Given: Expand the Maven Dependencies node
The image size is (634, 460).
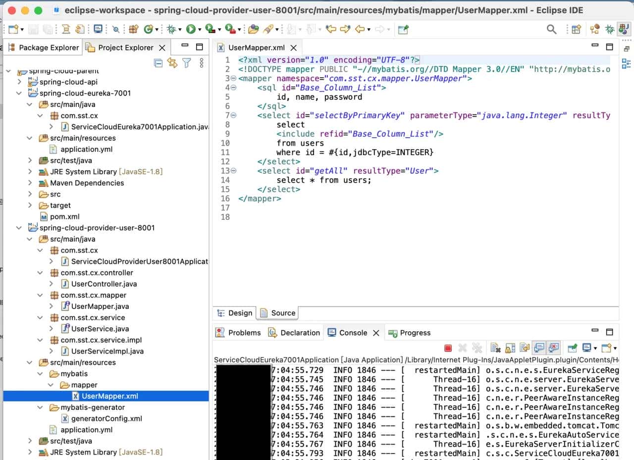Looking at the screenshot, I should click(x=30, y=183).
